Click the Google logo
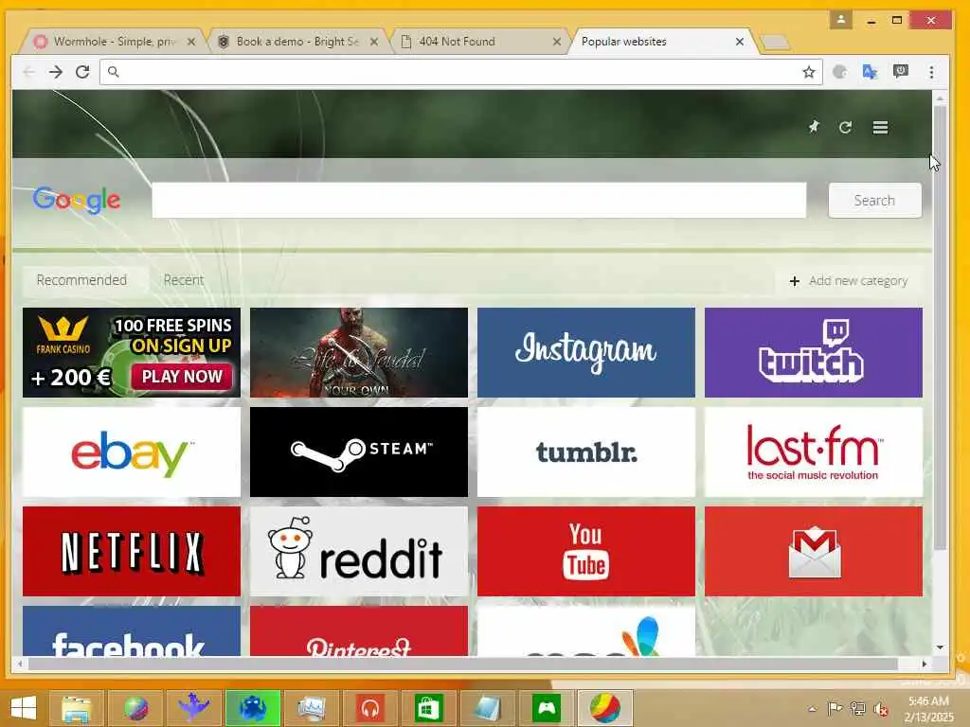970x727 pixels. [77, 200]
